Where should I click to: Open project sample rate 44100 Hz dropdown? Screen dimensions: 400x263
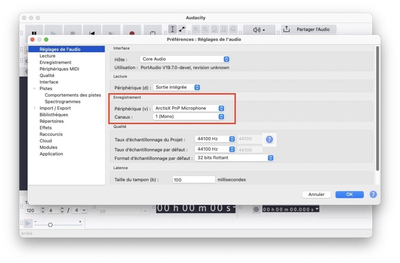(215, 139)
